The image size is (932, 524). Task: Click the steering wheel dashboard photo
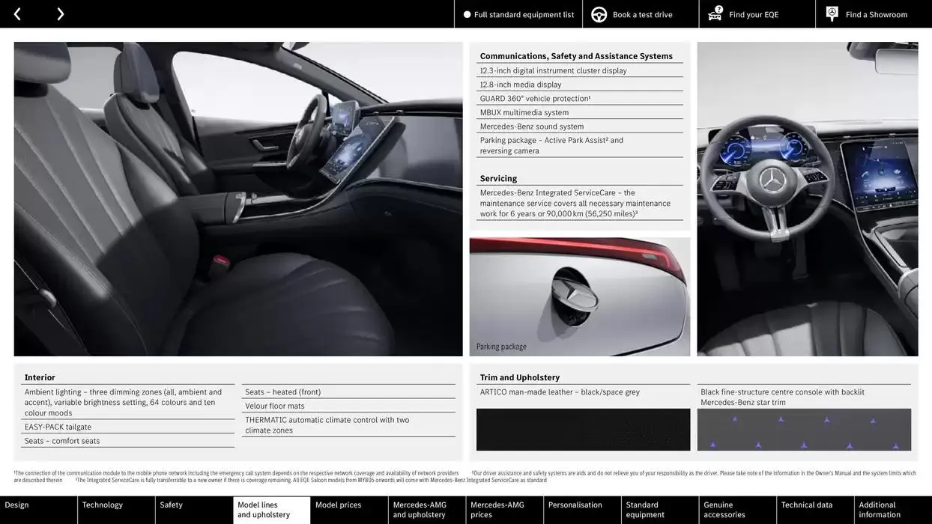point(808,199)
